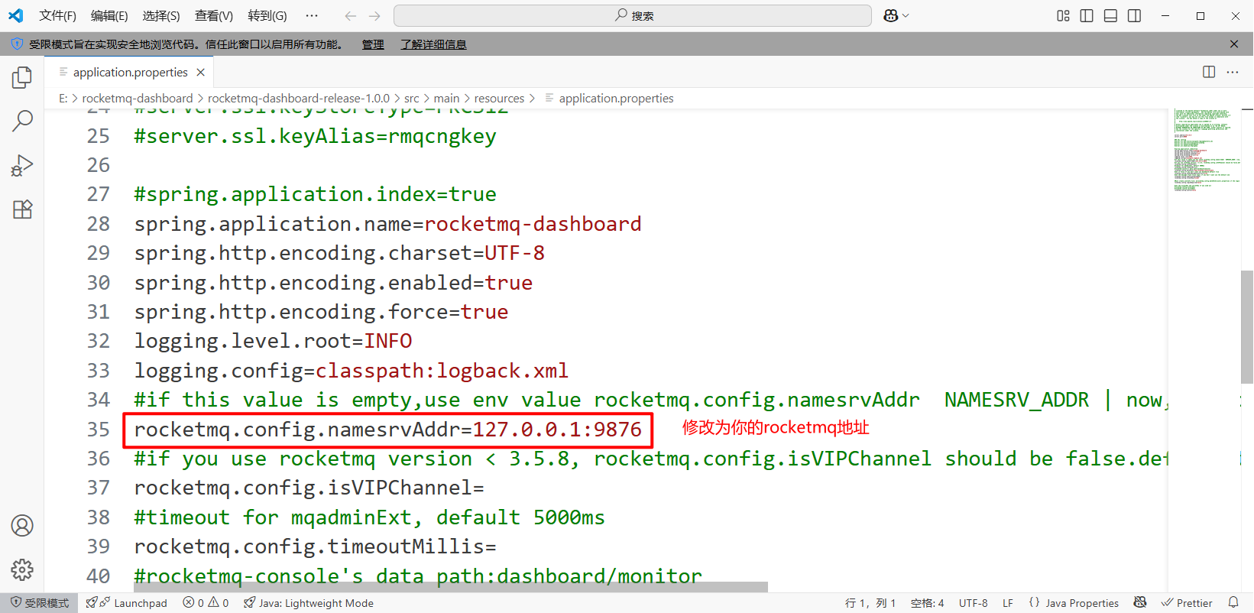Open the Explorer view in activity bar

point(22,77)
